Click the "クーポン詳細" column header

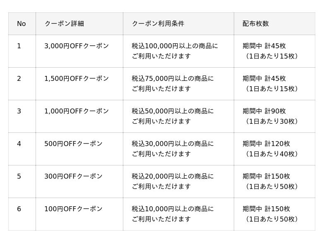pyautogui.click(x=64, y=24)
